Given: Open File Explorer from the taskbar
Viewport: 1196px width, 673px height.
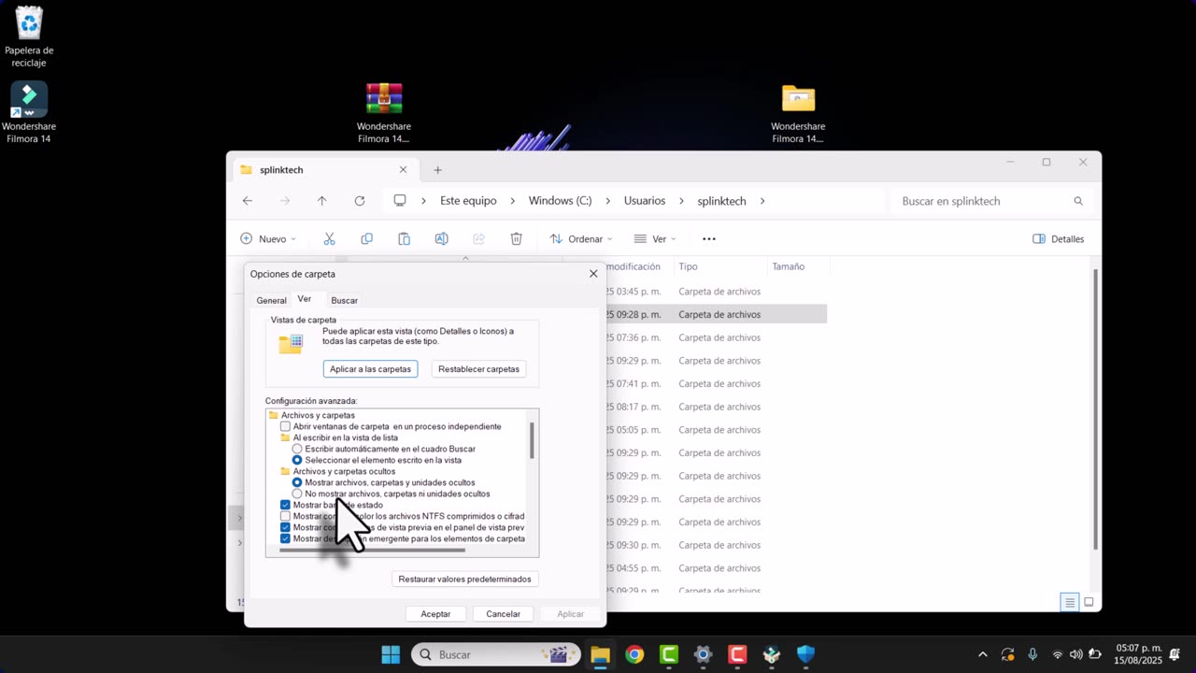Looking at the screenshot, I should (600, 654).
